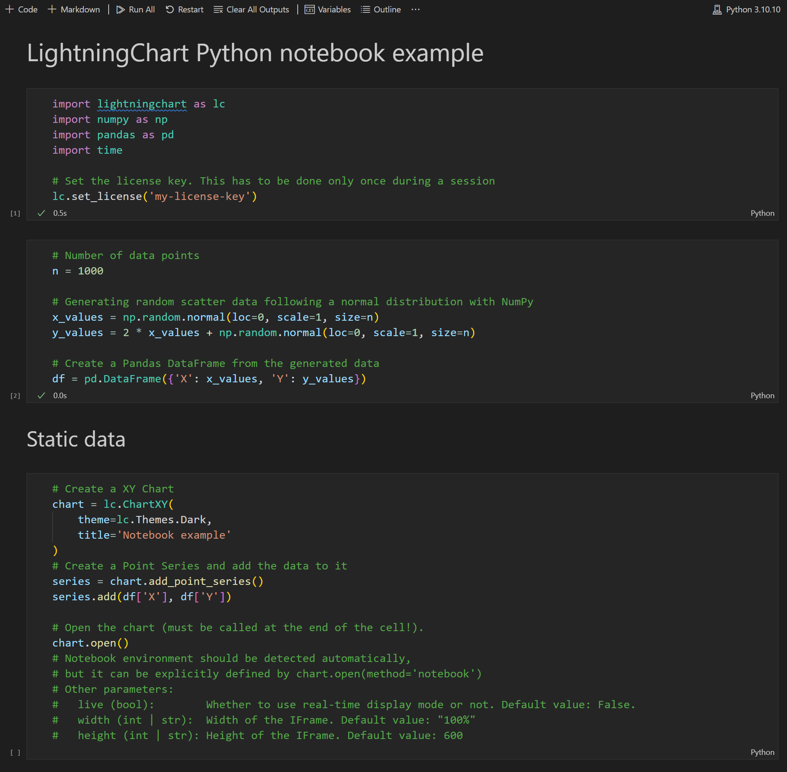Click the LightningChart Python notebook example heading
The width and height of the screenshot is (787, 772).
(x=255, y=53)
